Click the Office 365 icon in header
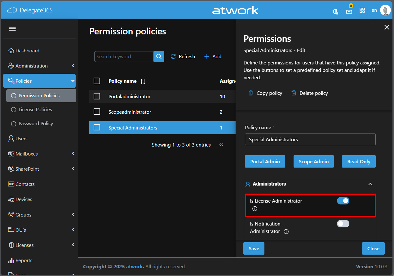The height and width of the screenshot is (276, 394). (x=335, y=11)
